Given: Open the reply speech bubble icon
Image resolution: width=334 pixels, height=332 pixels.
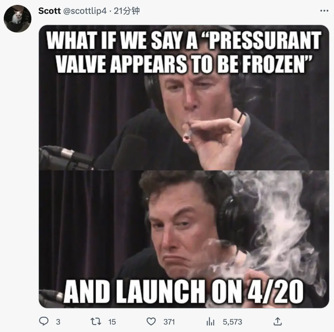Looking at the screenshot, I should click(44, 321).
